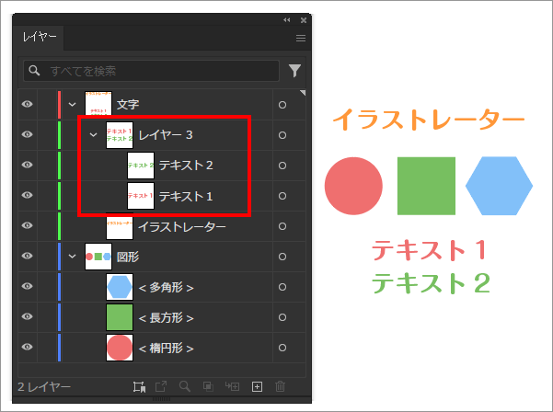Click the search magnifier icon in search field
553x412 pixels.
[34, 71]
